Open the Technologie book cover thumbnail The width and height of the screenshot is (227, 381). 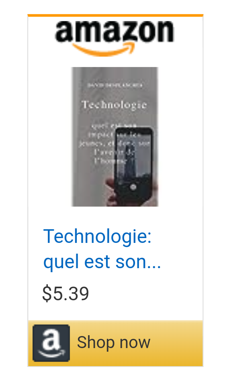[115, 137]
